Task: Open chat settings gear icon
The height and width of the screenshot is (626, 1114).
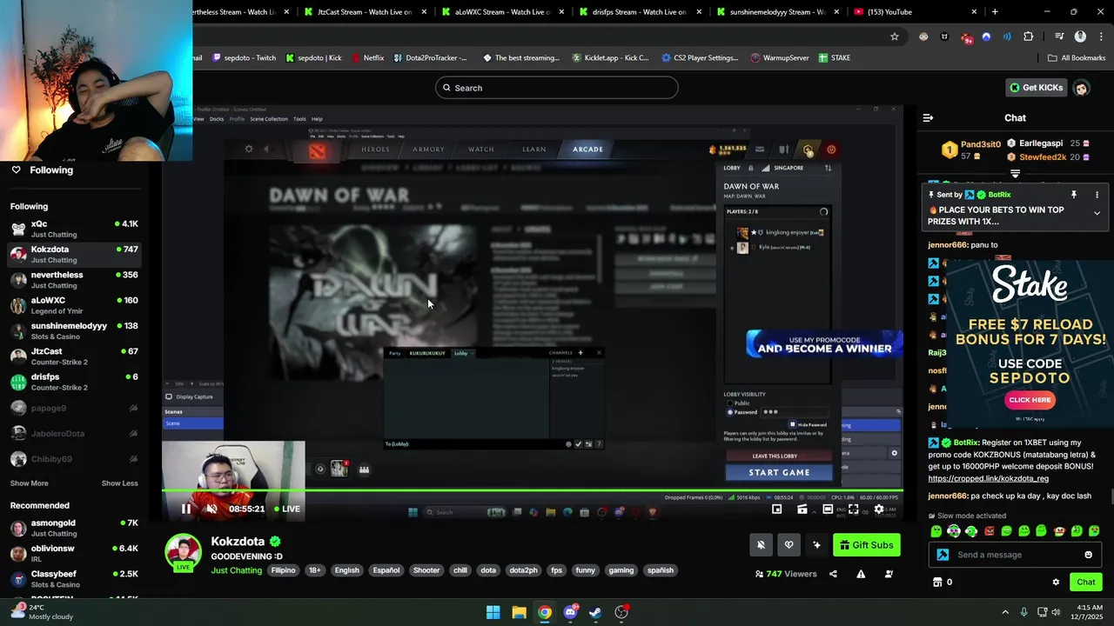Action: click(x=1056, y=582)
